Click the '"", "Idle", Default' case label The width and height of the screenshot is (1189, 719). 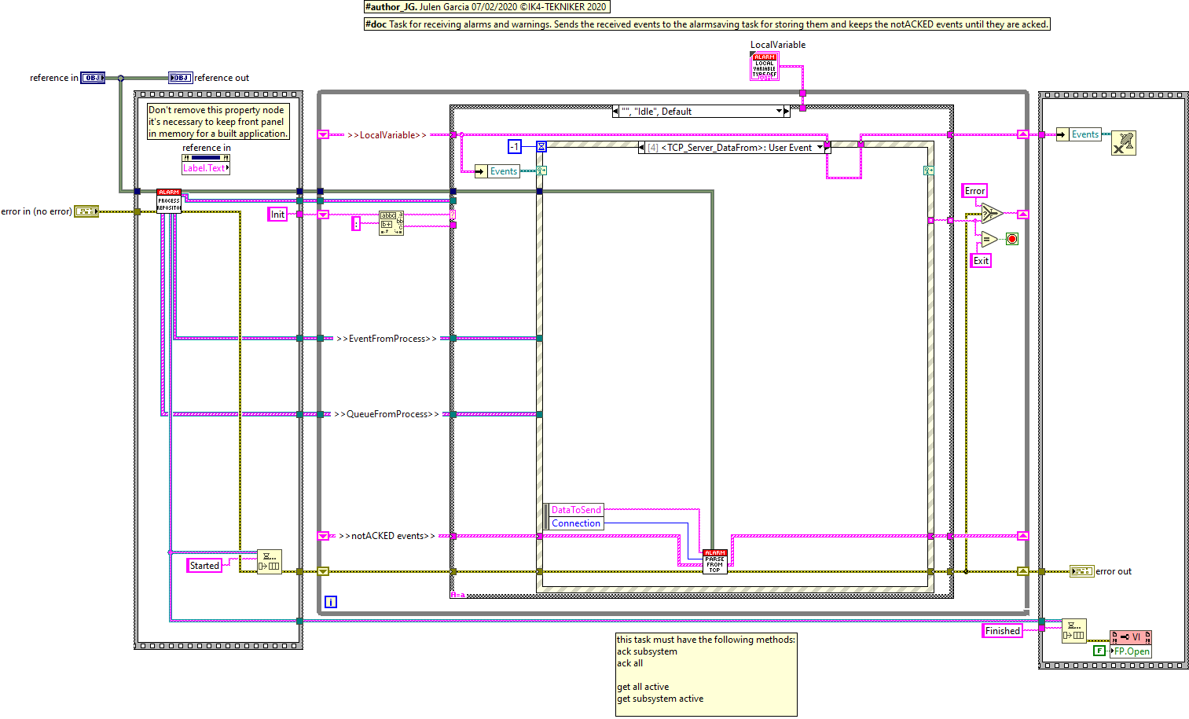point(657,112)
